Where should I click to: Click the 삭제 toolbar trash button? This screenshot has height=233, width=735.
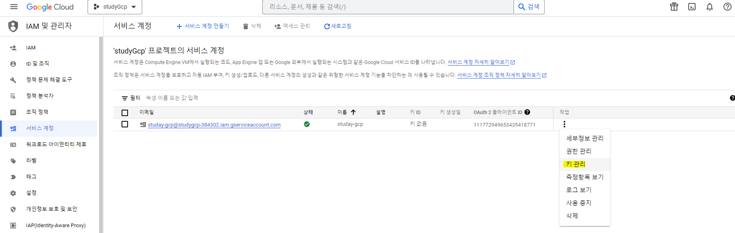252,26
